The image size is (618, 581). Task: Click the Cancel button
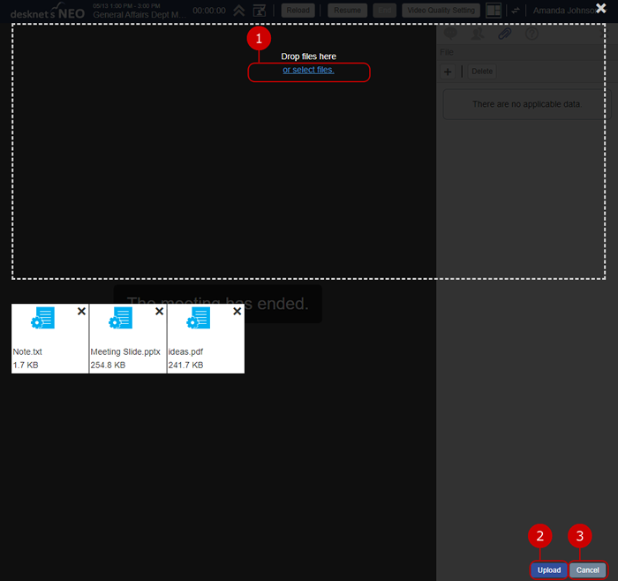click(x=587, y=570)
